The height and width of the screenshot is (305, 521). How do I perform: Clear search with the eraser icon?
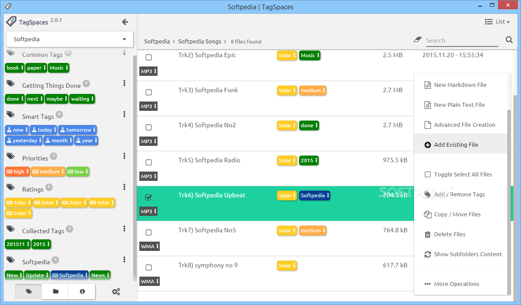(x=418, y=39)
